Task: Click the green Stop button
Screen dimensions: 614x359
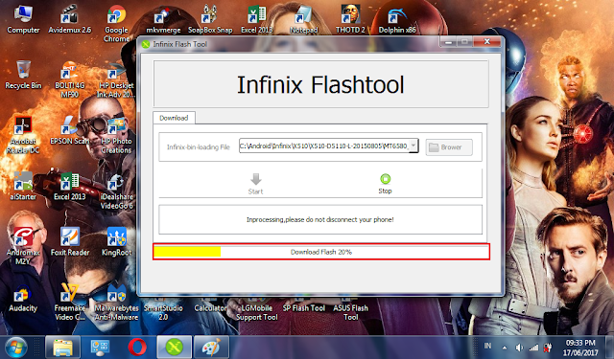Action: coord(385,184)
